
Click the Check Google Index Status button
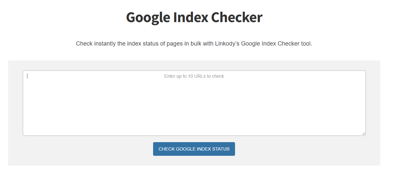tap(194, 149)
